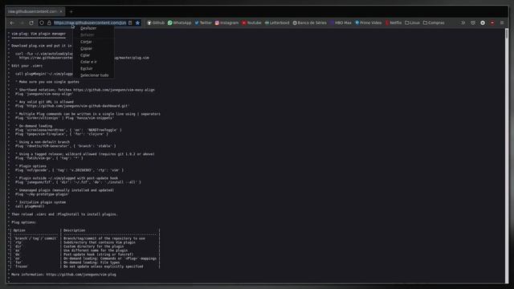Toggle the bookmark star for this page
514x289 pixels.
[137, 23]
